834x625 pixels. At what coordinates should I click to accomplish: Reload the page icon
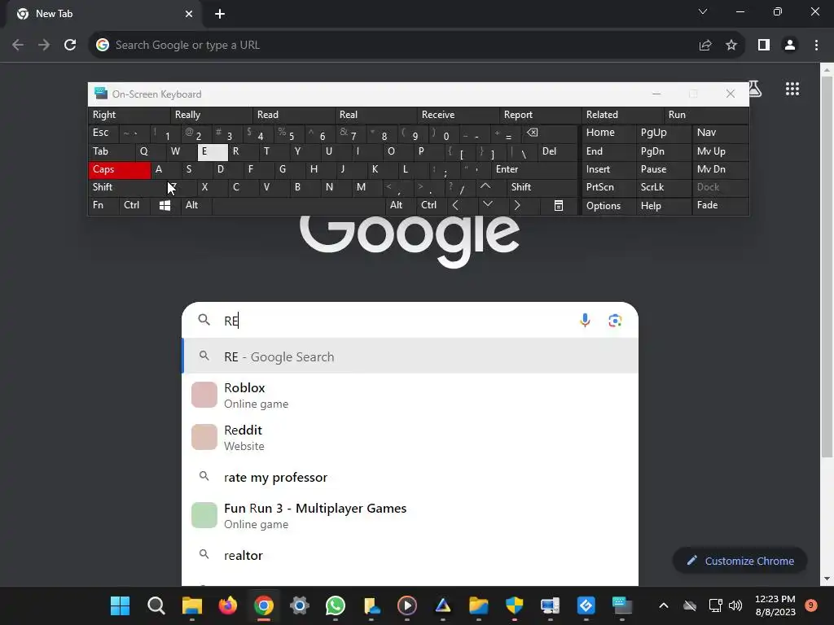(70, 46)
